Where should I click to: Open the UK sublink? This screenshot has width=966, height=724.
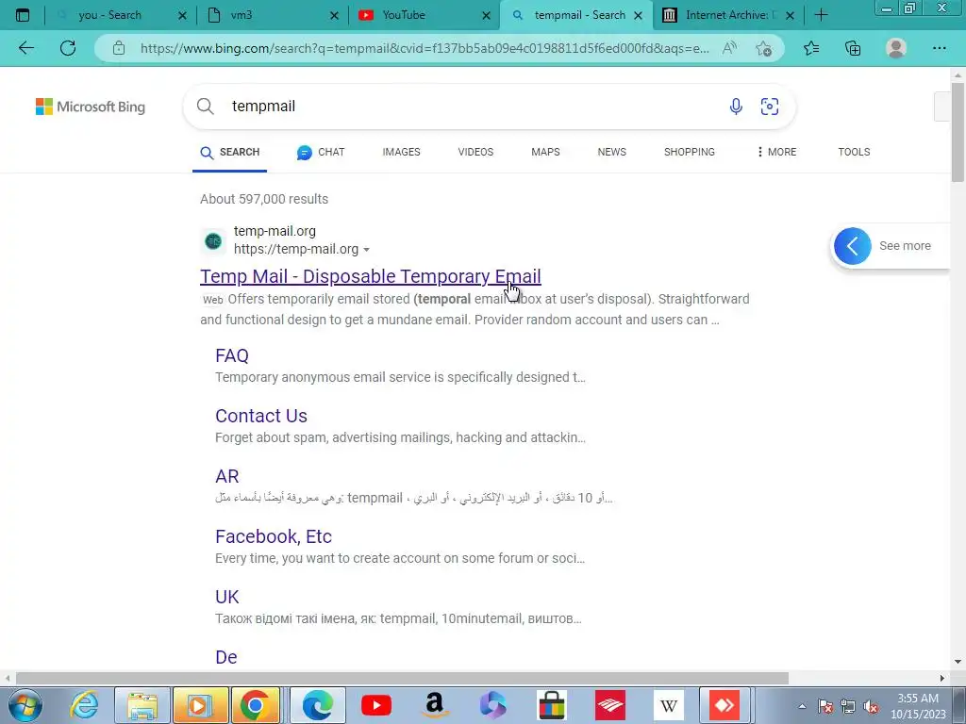coord(226,597)
